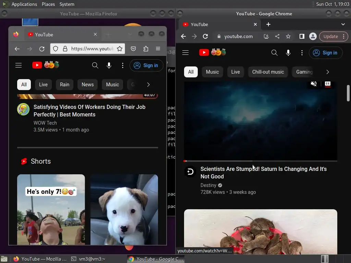Image resolution: width=351 pixels, height=263 pixels.
Task: Open Scientists Are Stumped Saturn video title
Action: tap(264, 173)
